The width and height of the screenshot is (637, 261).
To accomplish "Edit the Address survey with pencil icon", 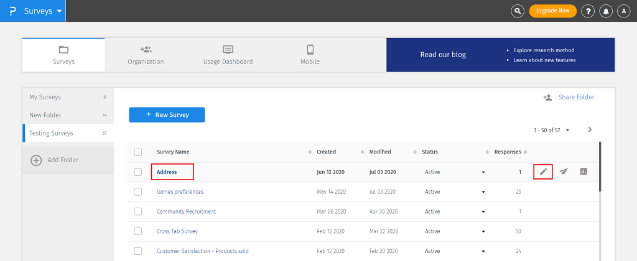I will click(543, 172).
